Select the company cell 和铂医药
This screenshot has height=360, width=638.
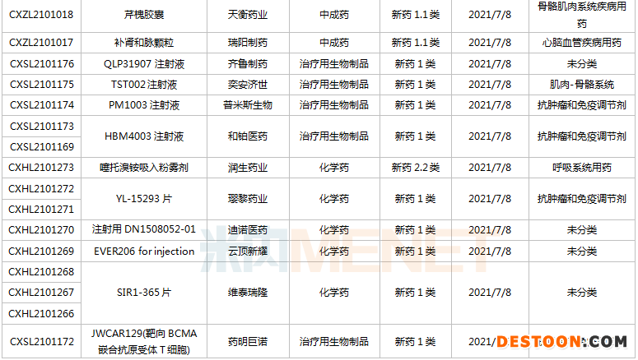point(248,136)
